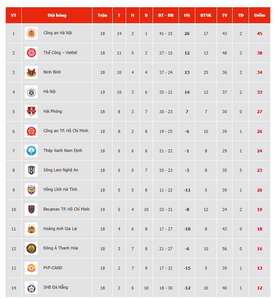Click the Sông Lam Nghệ An logo
Viewport: 276px width, 299px height.
[x=31, y=170]
